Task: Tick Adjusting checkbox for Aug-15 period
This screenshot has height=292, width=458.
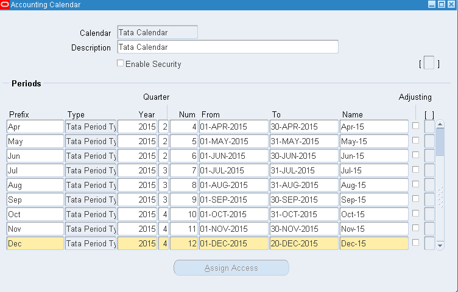Action: [x=415, y=184]
